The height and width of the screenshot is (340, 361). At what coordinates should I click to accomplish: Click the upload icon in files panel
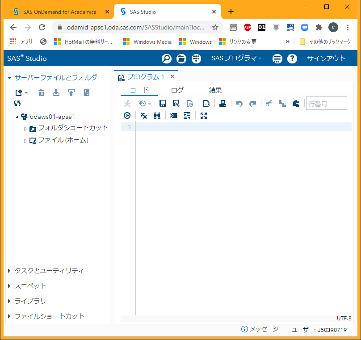click(x=71, y=93)
